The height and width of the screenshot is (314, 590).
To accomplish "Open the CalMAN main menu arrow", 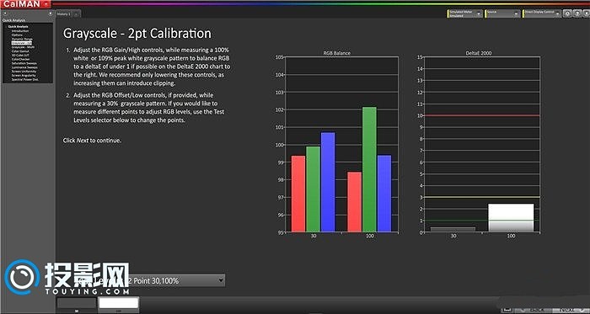I will [x=46, y=3].
